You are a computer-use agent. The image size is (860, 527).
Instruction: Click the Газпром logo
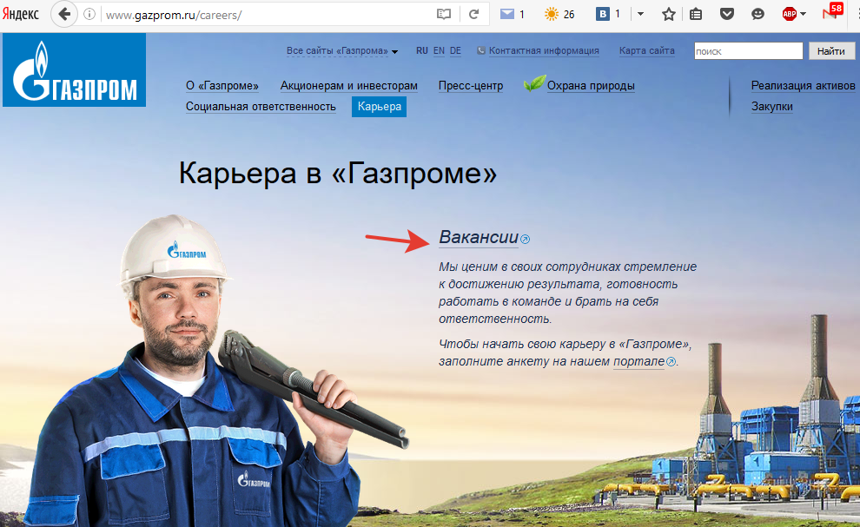74,69
